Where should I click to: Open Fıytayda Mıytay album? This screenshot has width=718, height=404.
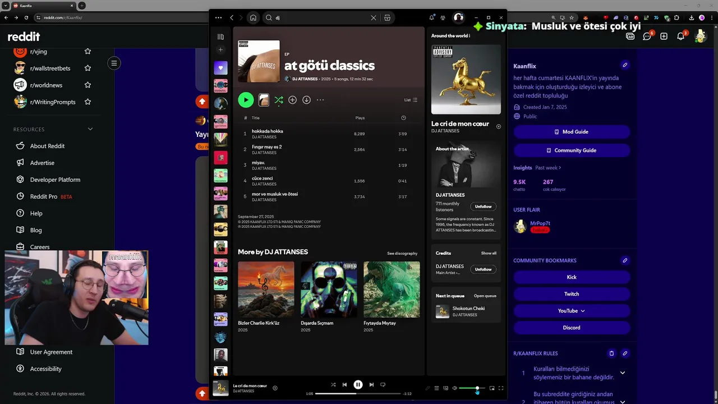tap(392, 297)
